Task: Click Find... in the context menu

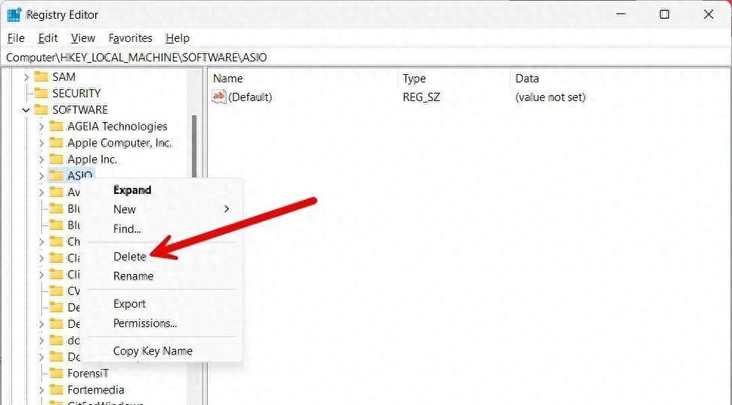Action: coord(127,229)
